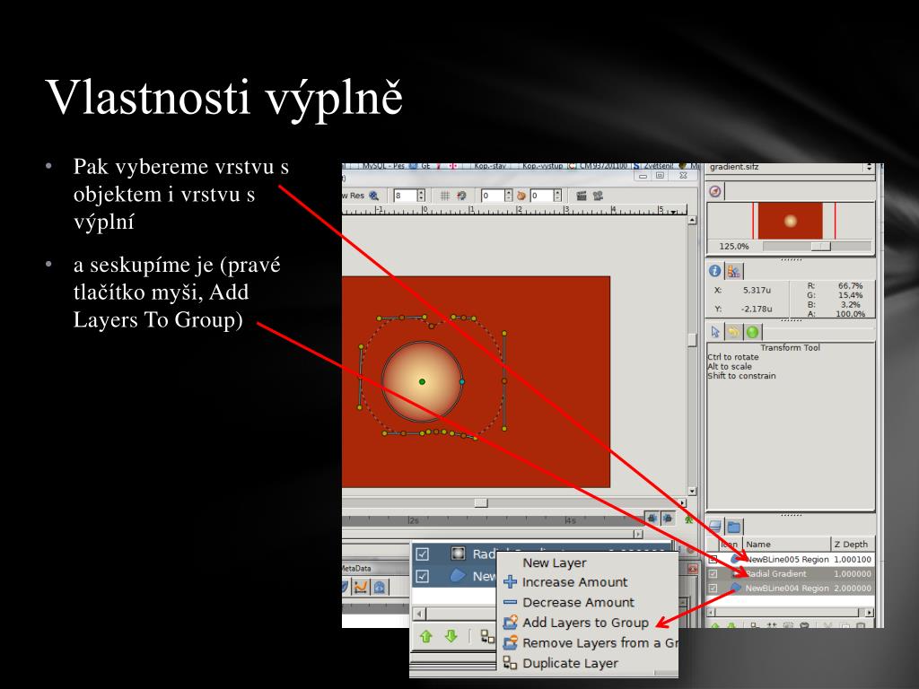Click the blue region layer icon in enlarged list

(458, 576)
